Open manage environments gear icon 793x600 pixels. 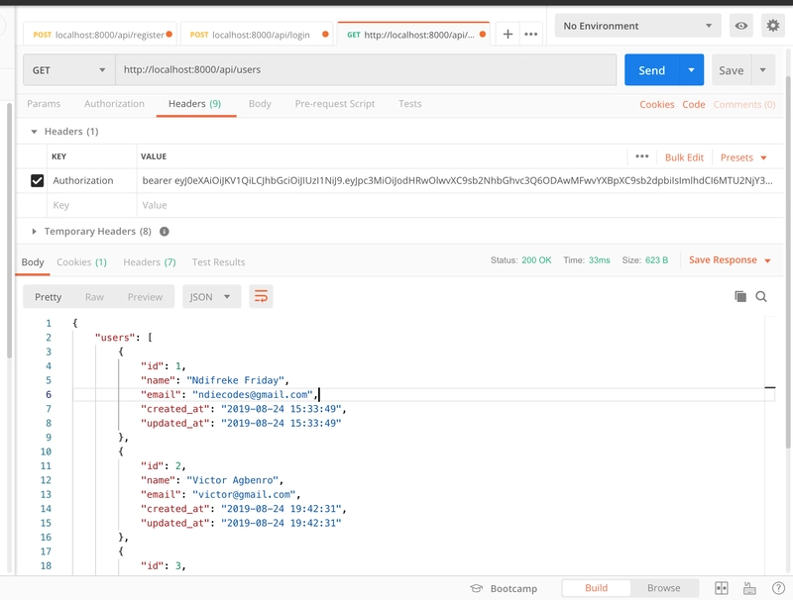[x=773, y=26]
